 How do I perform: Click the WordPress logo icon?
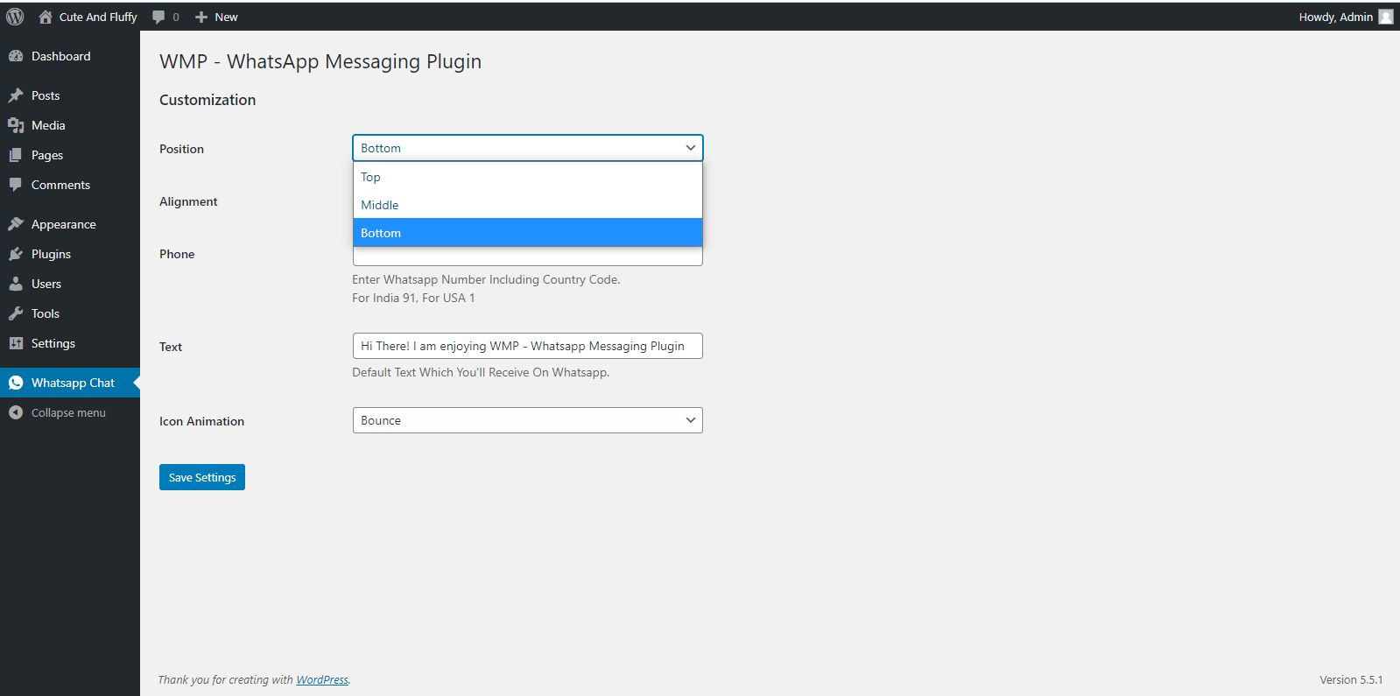(15, 17)
